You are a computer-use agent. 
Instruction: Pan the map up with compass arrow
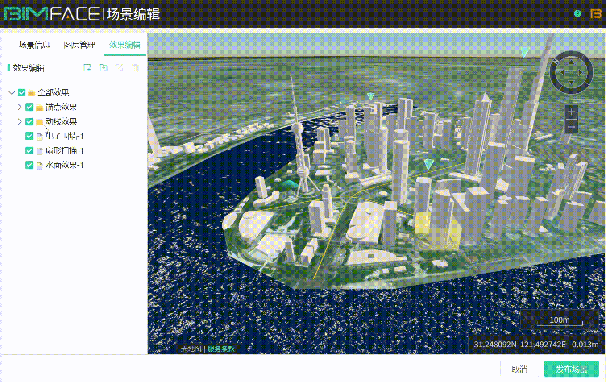pos(571,62)
